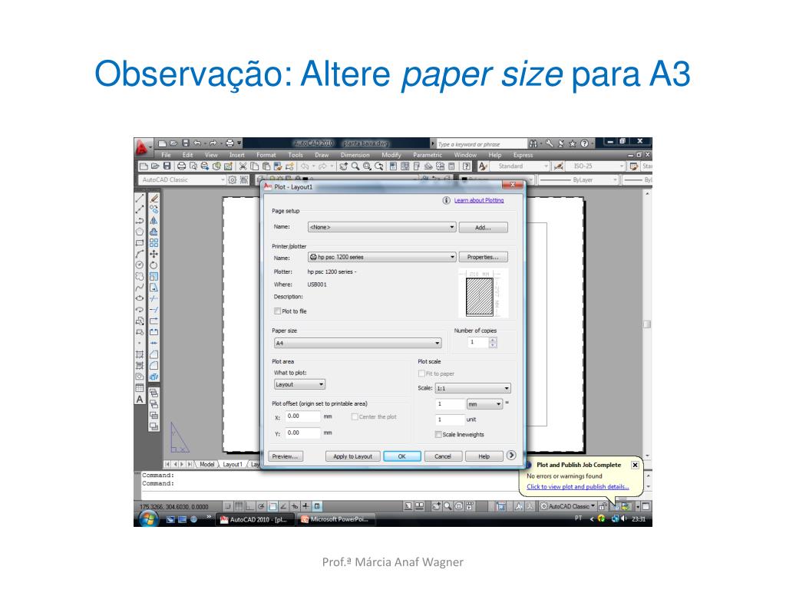Open the AutoCAD application menu logo
Image resolution: width=786 pixels, height=589 pixels.
pos(142,146)
